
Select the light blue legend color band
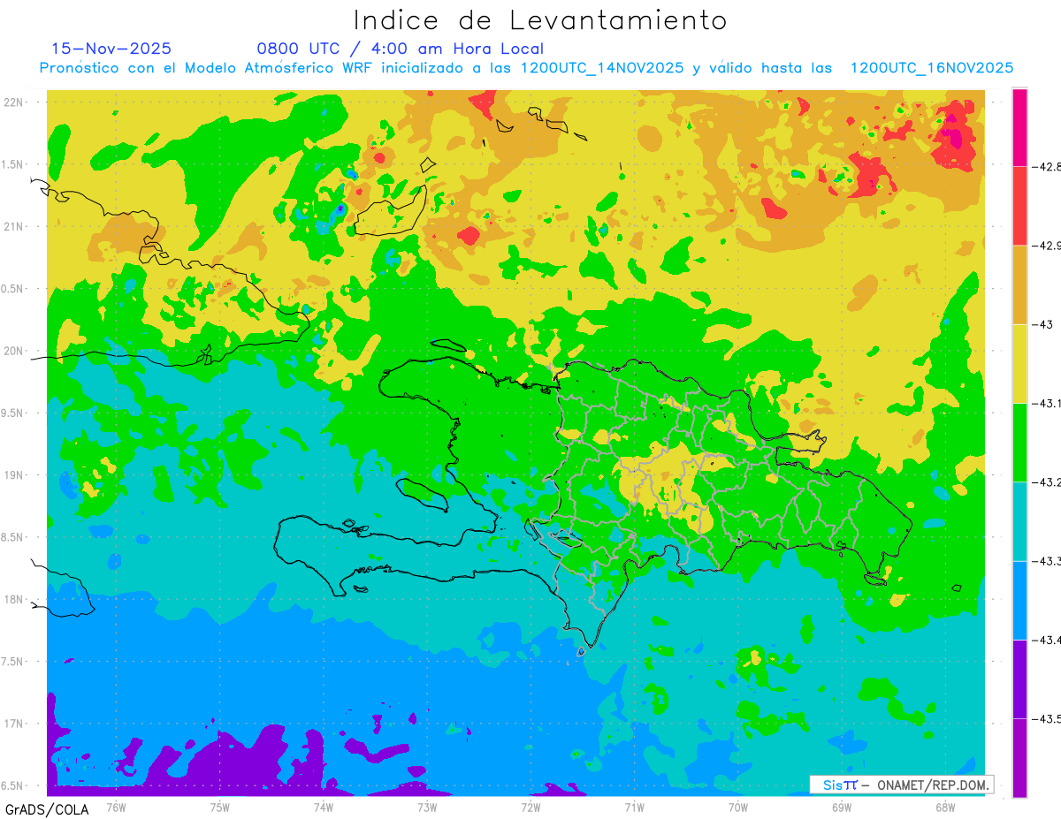pos(1019,600)
